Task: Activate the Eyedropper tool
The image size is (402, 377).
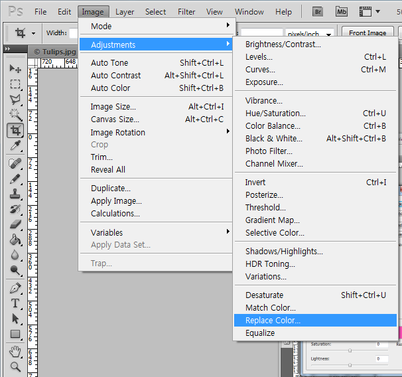Action: click(x=15, y=145)
